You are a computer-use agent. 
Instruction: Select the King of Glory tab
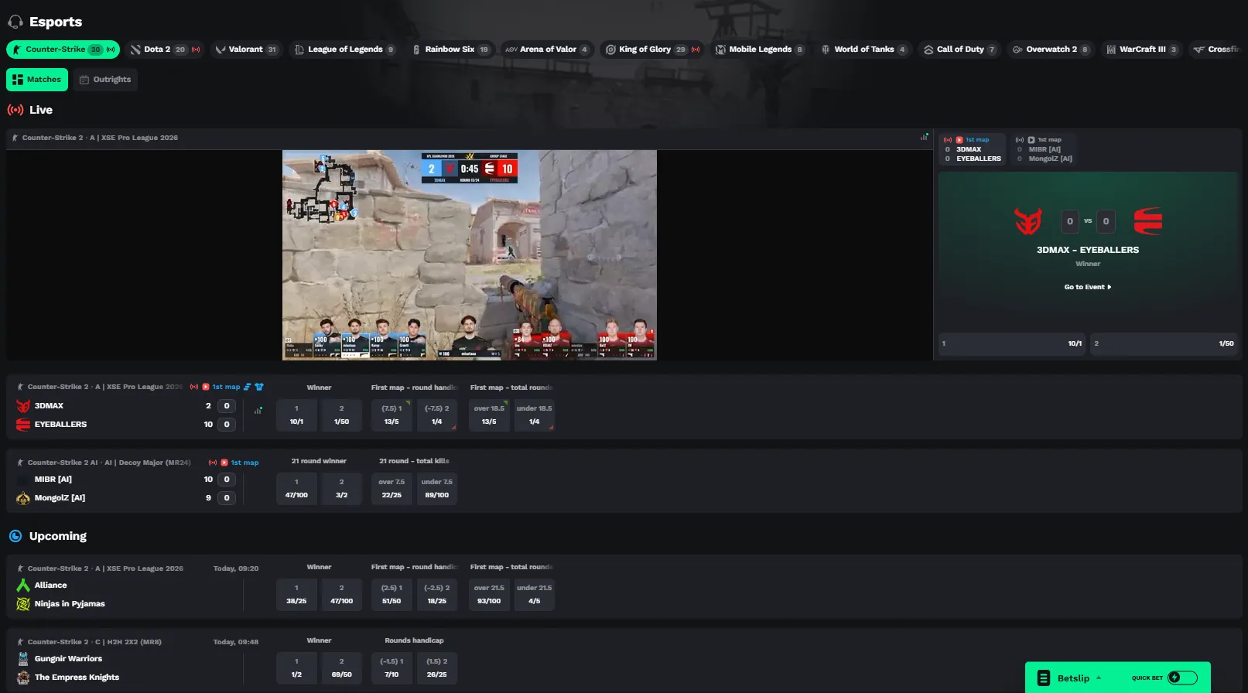click(x=651, y=49)
